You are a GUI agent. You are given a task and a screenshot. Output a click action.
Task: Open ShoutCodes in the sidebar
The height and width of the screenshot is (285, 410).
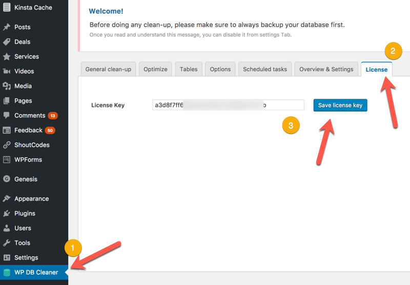coord(32,145)
